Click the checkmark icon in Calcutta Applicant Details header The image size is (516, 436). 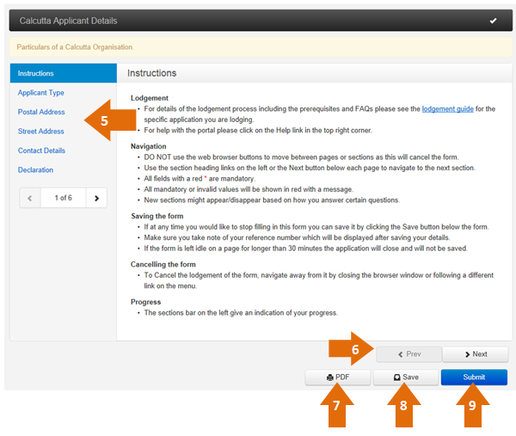point(493,21)
